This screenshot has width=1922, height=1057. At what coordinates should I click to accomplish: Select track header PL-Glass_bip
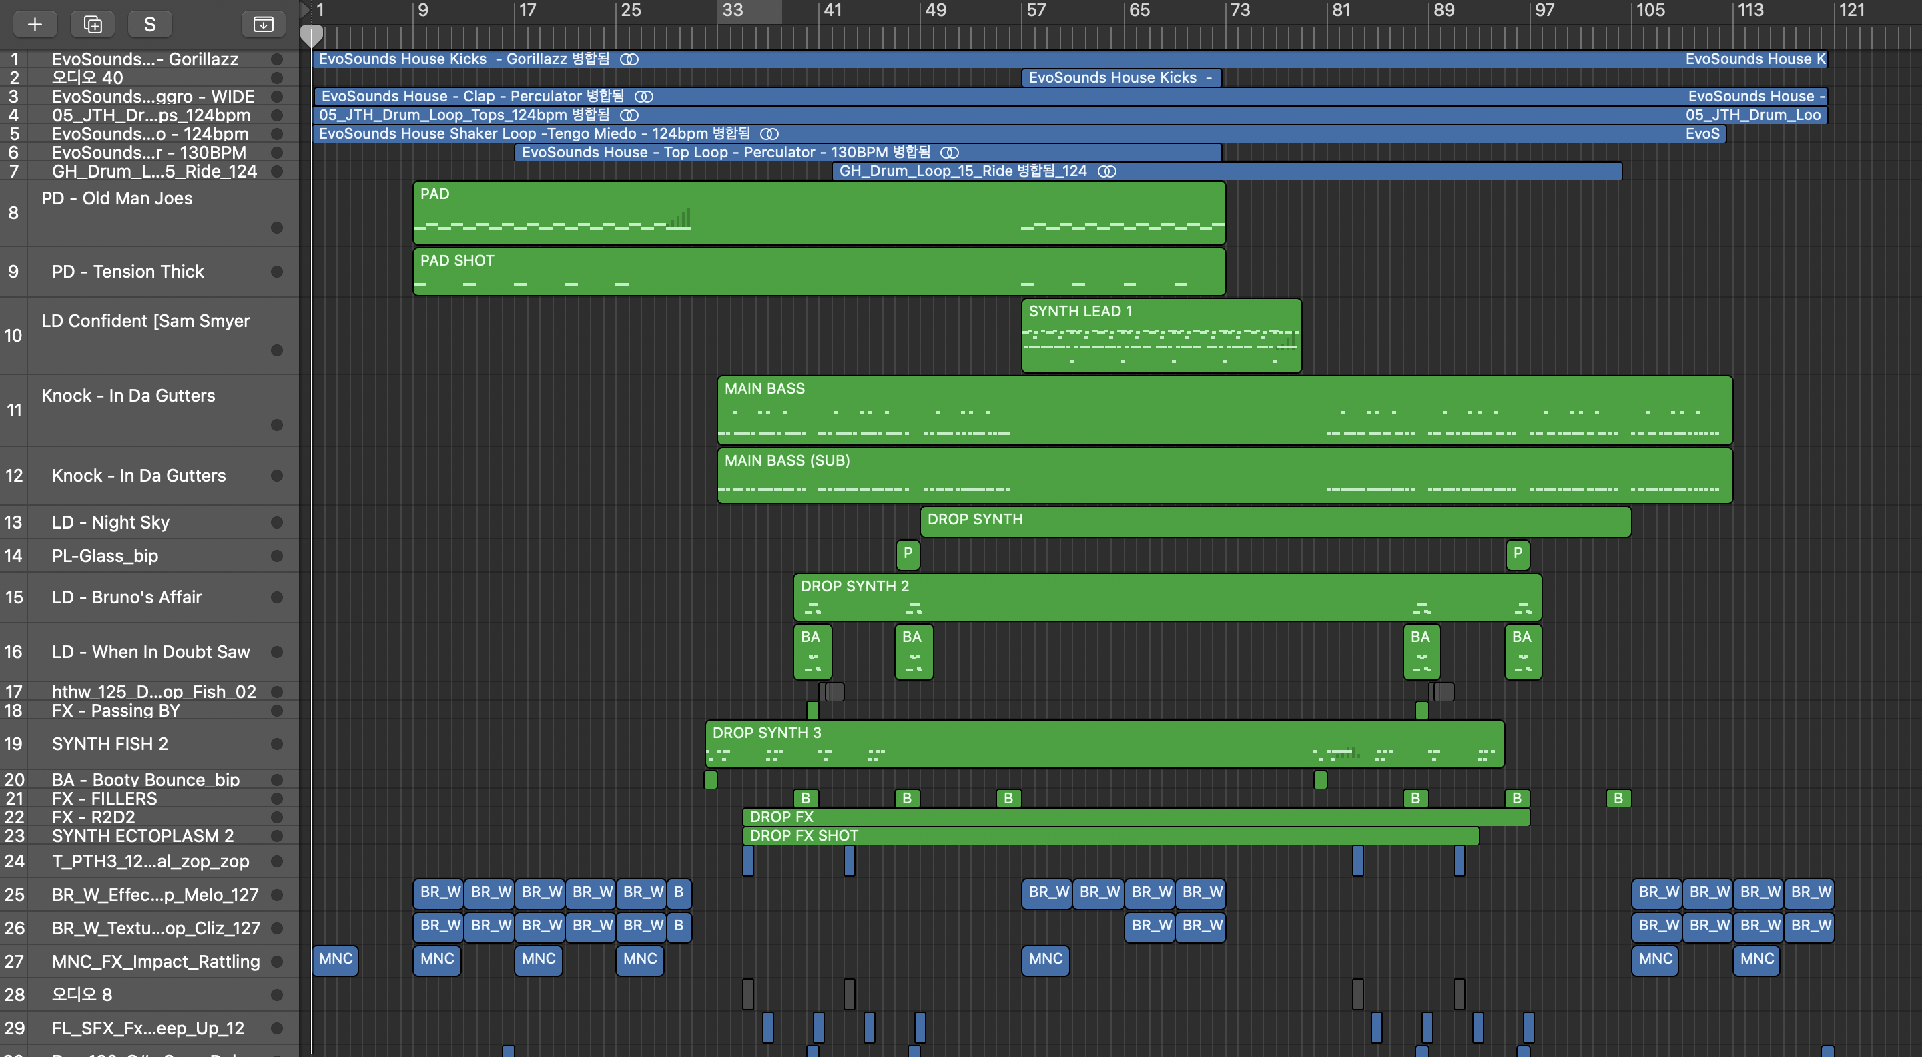149,556
